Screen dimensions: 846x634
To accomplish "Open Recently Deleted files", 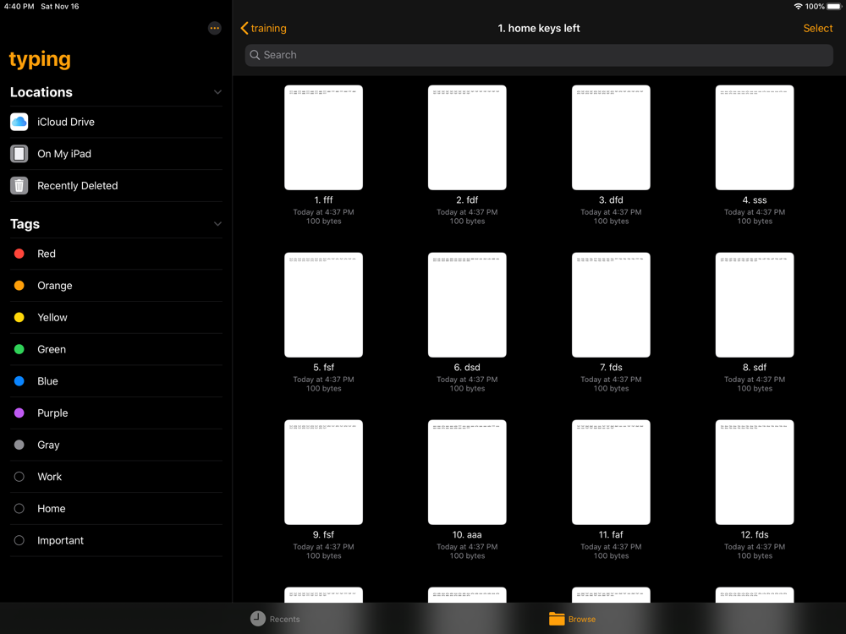I will (x=116, y=185).
